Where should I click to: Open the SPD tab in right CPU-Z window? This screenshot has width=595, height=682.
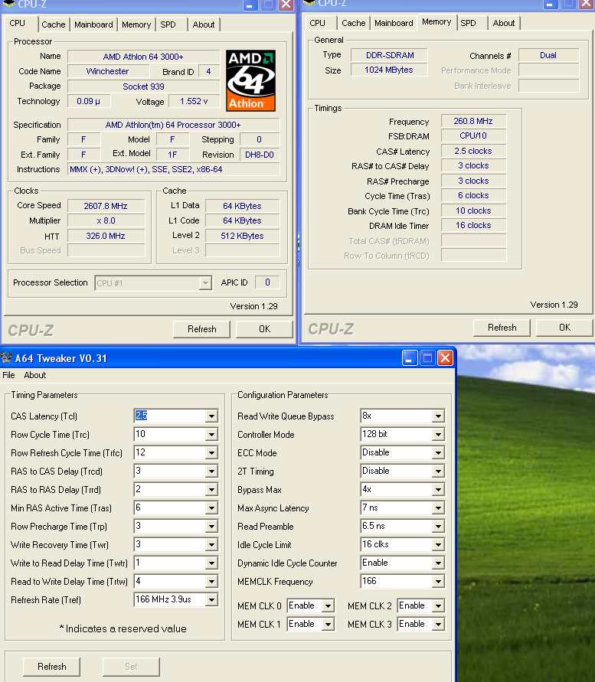(469, 23)
